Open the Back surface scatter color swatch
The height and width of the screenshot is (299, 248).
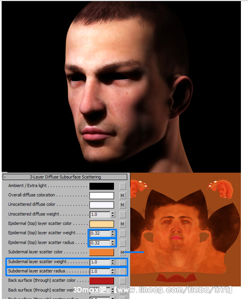click(x=102, y=280)
